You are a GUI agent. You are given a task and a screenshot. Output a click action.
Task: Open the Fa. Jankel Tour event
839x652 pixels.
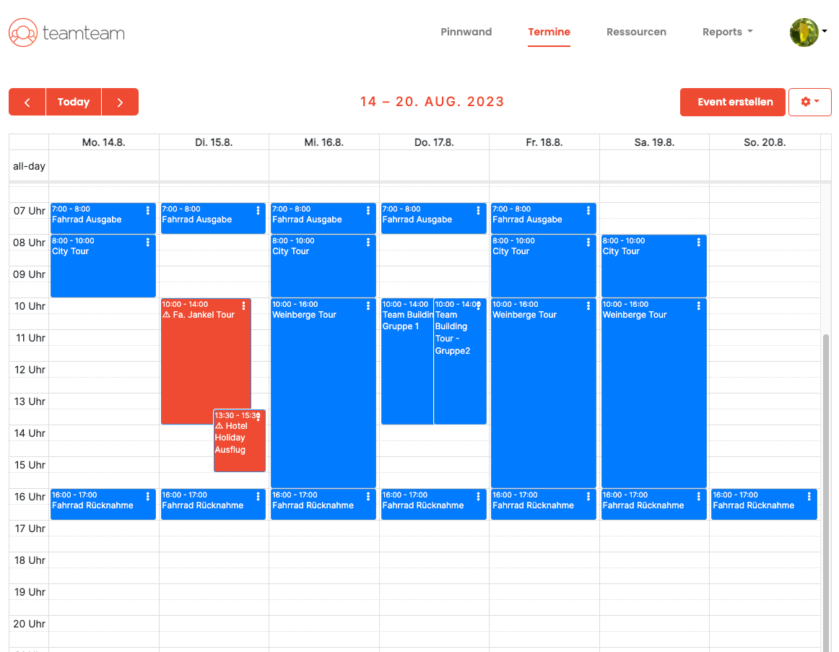click(x=206, y=361)
